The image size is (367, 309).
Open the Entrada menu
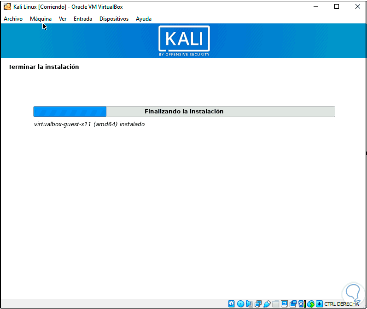coord(83,19)
